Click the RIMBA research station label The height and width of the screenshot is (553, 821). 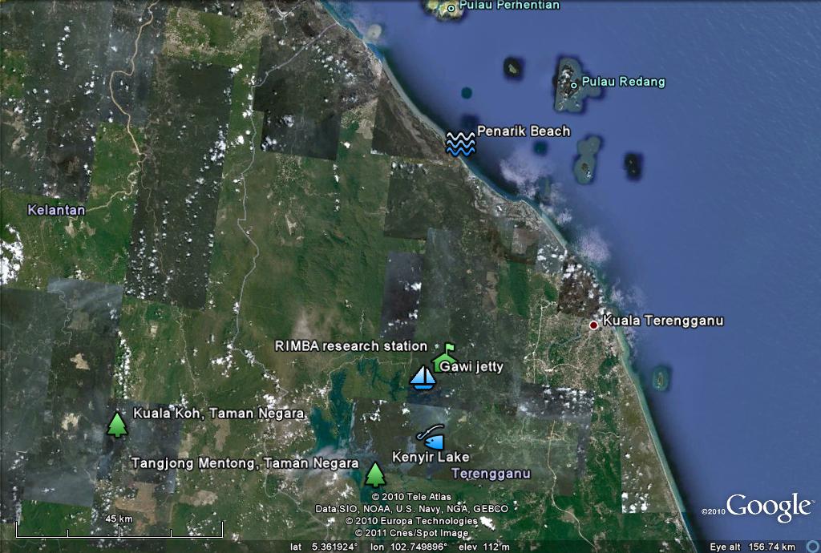(x=350, y=346)
